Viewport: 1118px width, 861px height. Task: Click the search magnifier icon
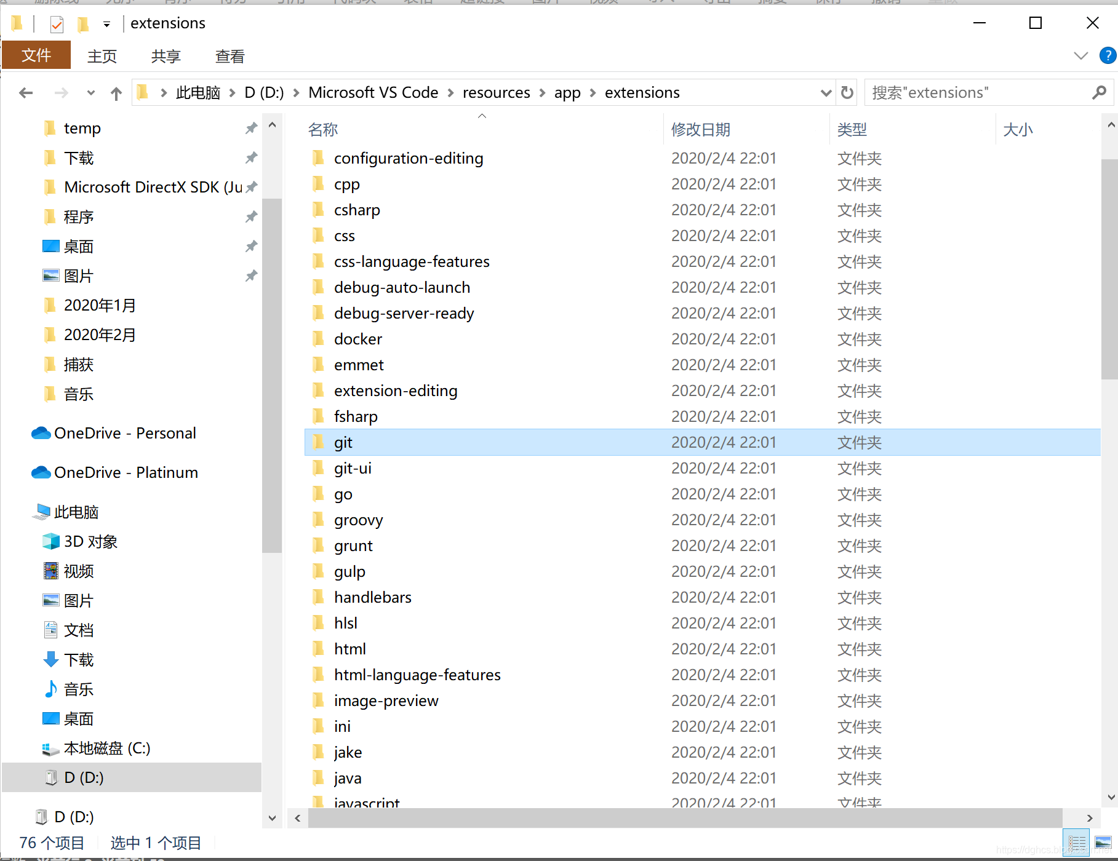[1099, 93]
